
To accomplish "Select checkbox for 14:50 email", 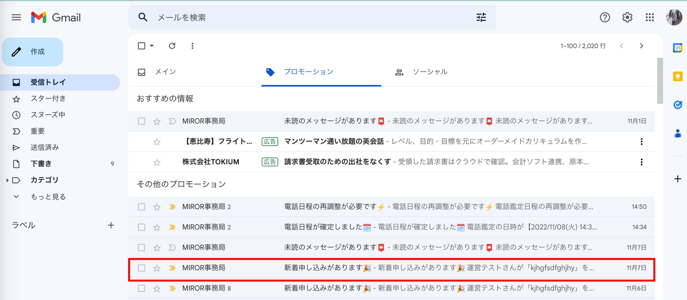I will click(x=142, y=207).
